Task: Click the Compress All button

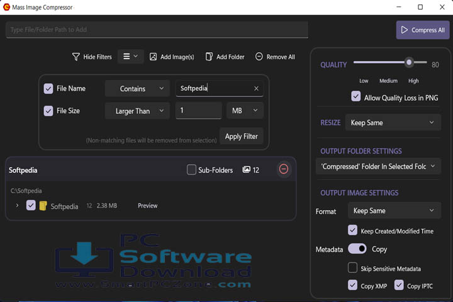Action: point(423,30)
